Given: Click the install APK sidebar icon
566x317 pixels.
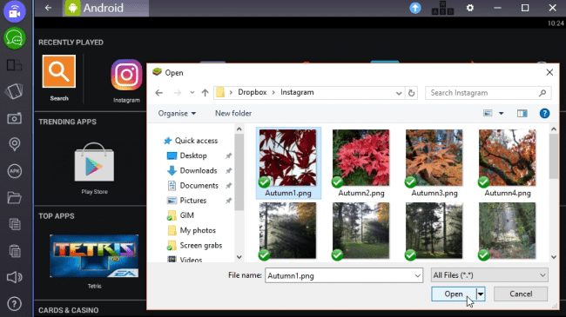Looking at the screenshot, I should tap(15, 171).
